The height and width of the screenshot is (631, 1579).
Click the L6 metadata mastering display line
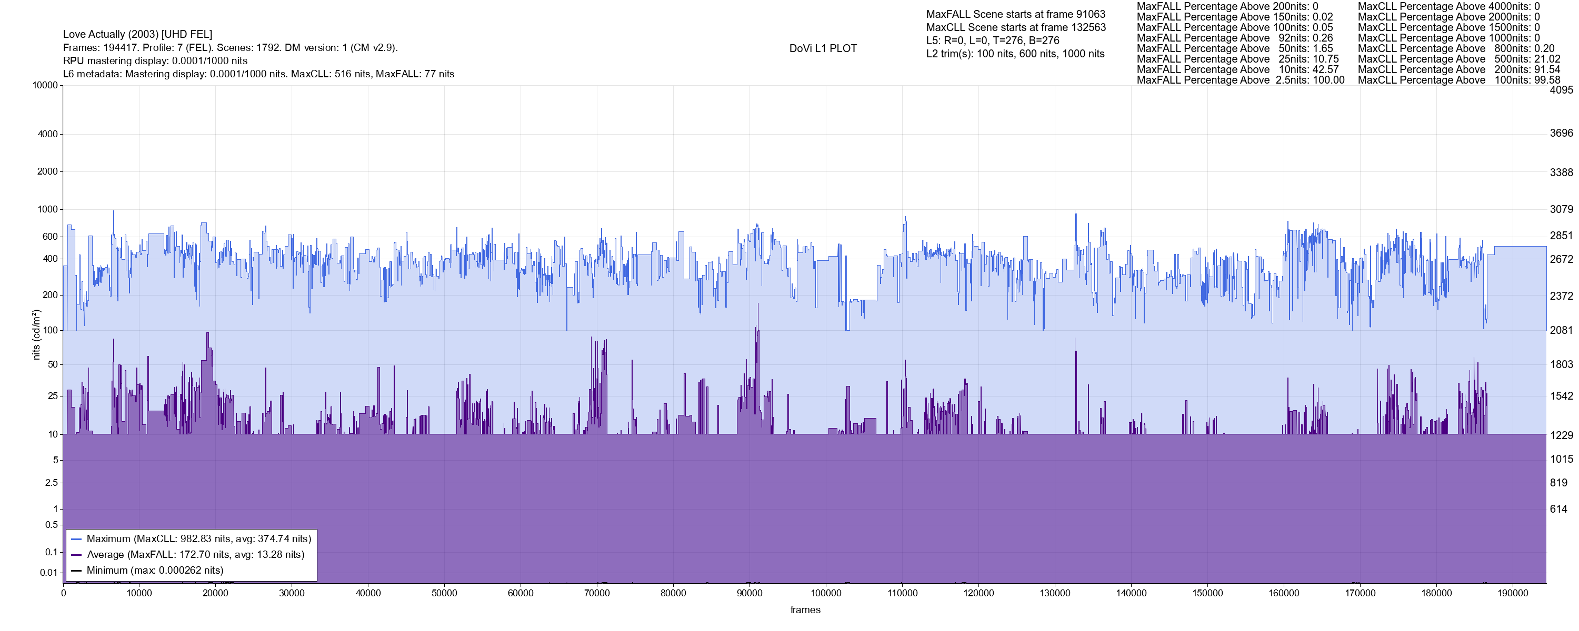point(258,74)
